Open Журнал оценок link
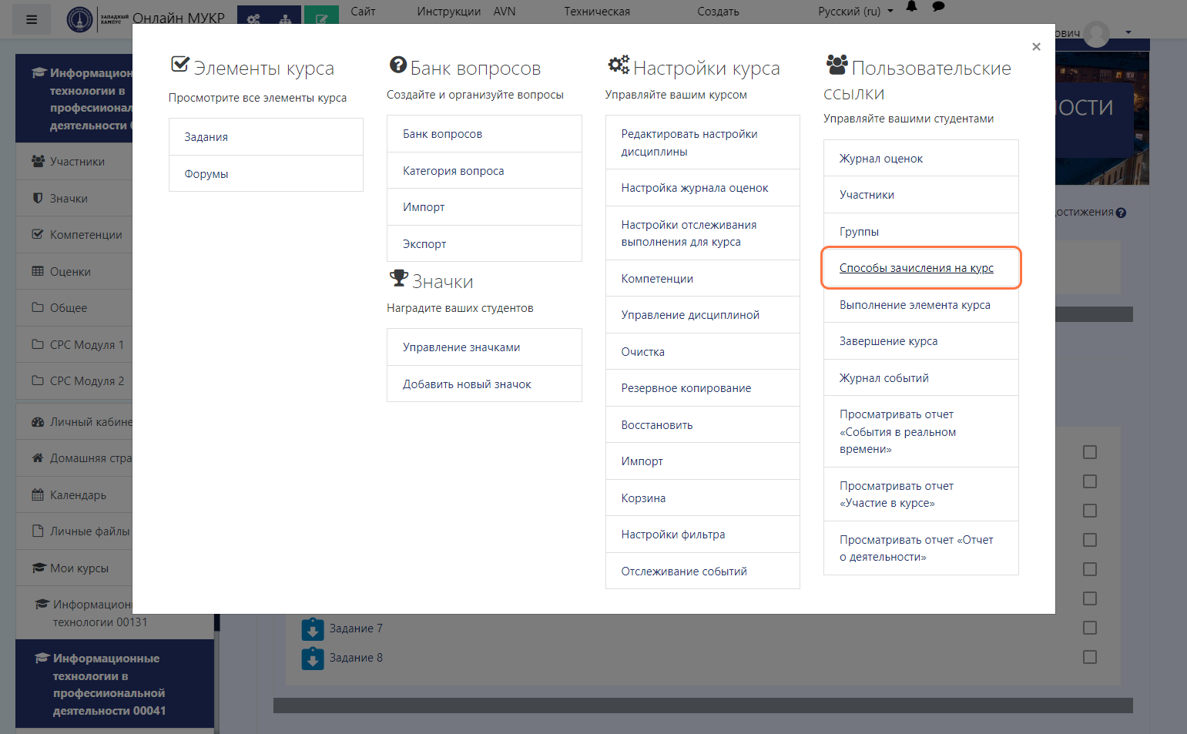The image size is (1187, 734). 880,159
